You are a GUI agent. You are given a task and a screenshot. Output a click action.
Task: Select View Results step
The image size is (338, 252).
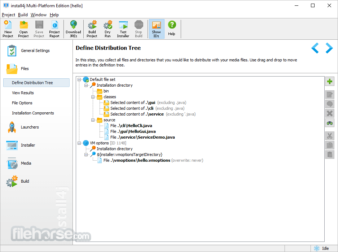point(23,93)
